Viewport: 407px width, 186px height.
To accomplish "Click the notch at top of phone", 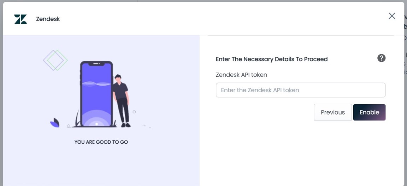I will click(96, 64).
